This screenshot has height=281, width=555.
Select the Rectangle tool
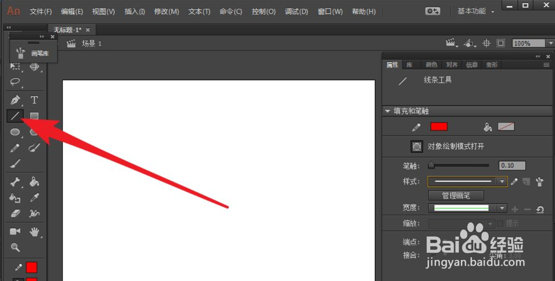(34, 116)
